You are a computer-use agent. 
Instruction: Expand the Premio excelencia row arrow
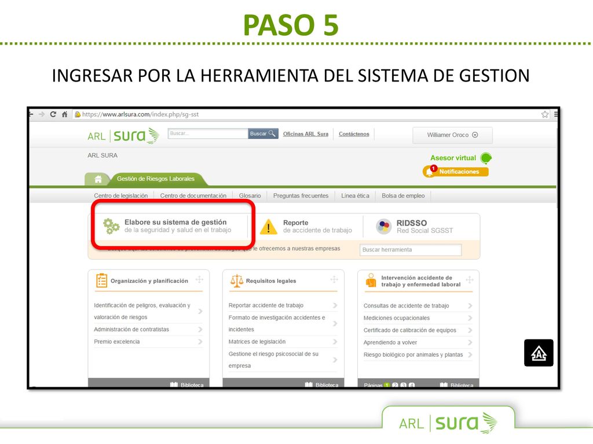point(200,342)
